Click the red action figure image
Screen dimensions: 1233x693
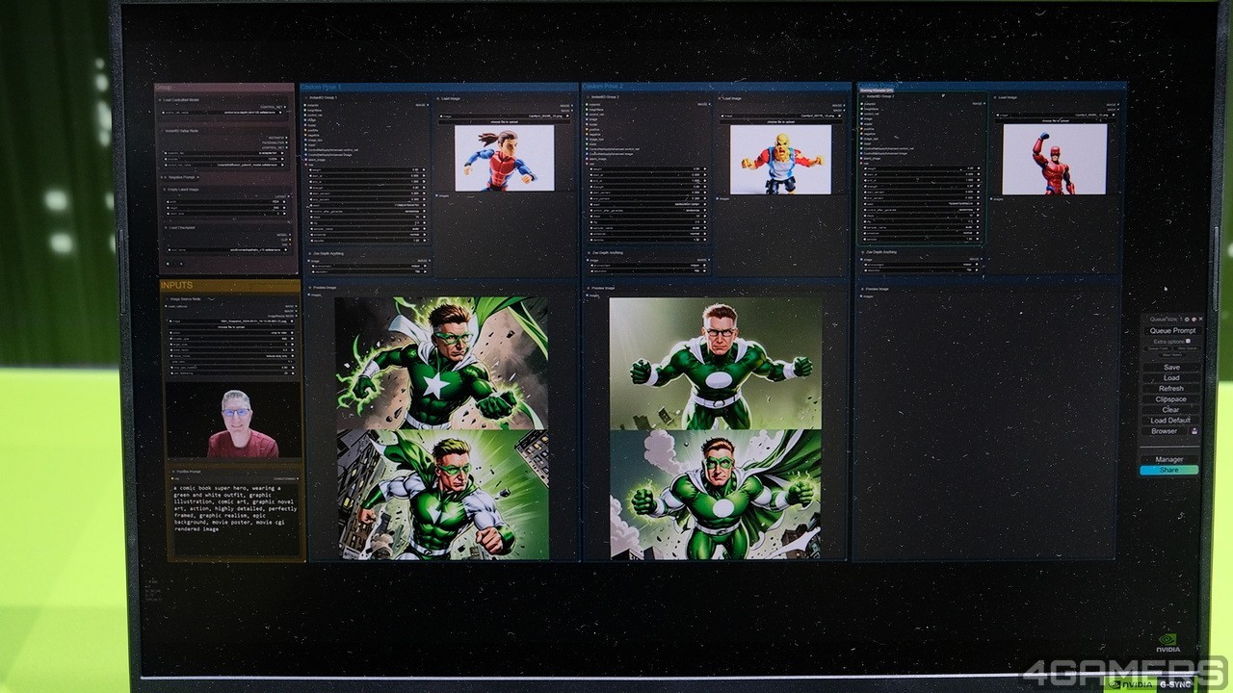[x=1055, y=159]
